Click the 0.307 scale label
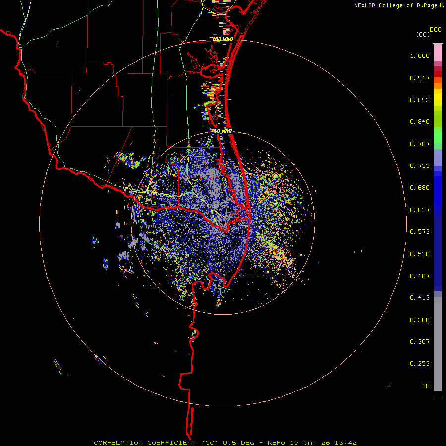Image resolution: width=446 pixels, height=446 pixels. point(420,342)
